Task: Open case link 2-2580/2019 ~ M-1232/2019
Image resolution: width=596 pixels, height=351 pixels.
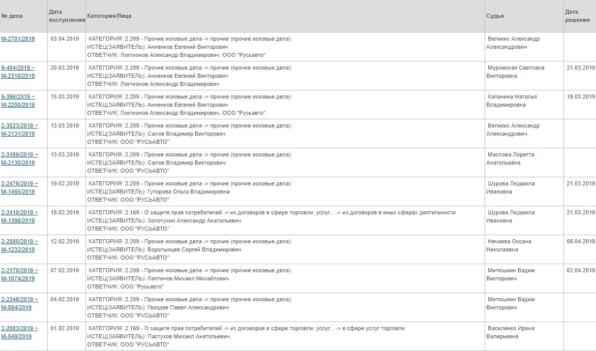Action: coord(19,245)
